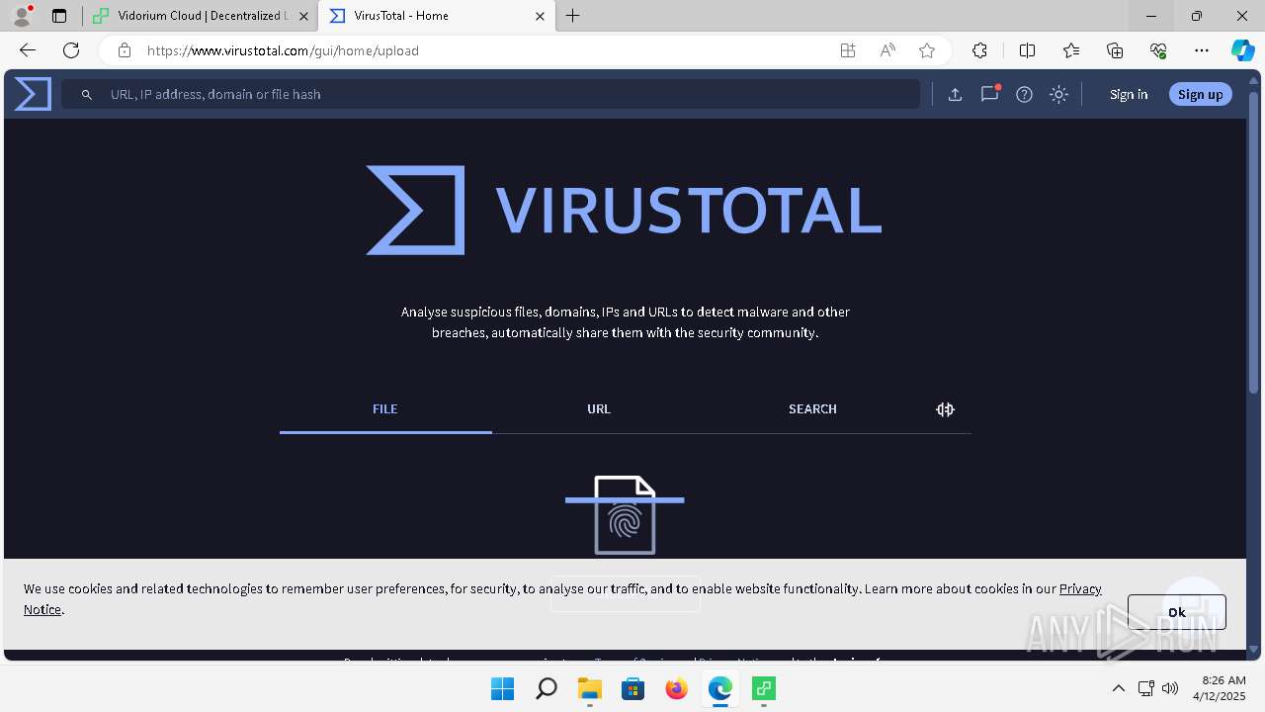Switch to the URL tab
The height and width of the screenshot is (712, 1265).
coord(599,409)
